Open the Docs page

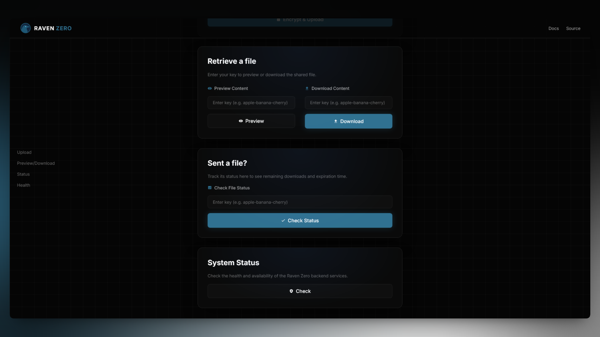pos(553,28)
